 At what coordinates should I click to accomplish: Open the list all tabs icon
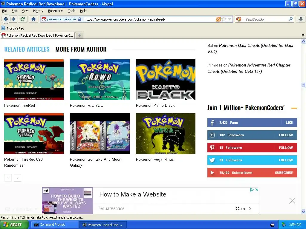pos(303,35)
